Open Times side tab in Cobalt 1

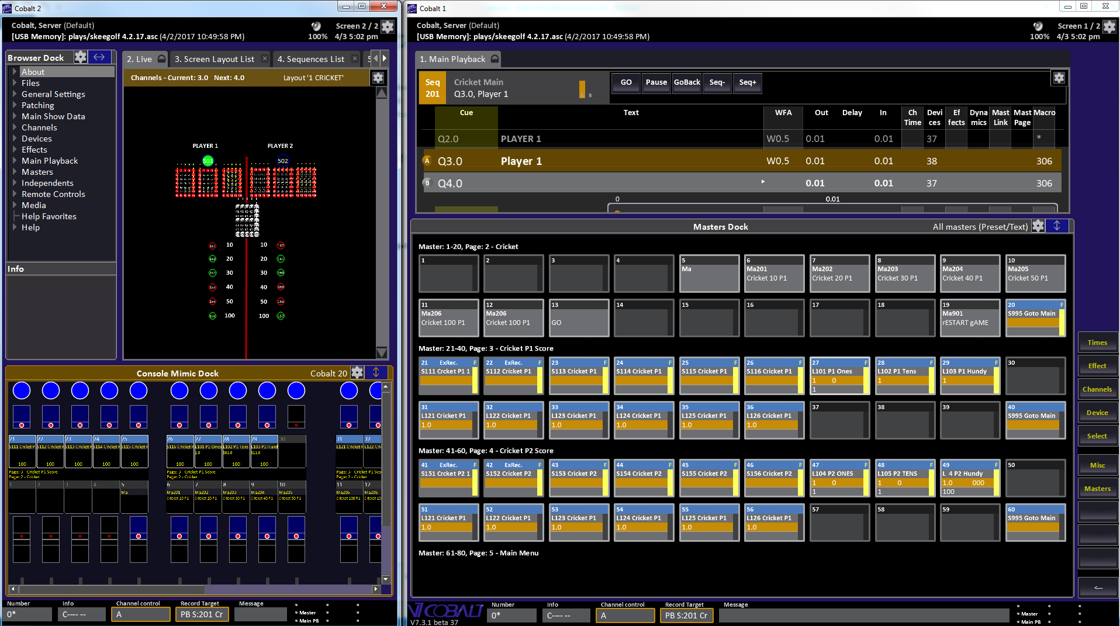pos(1097,343)
